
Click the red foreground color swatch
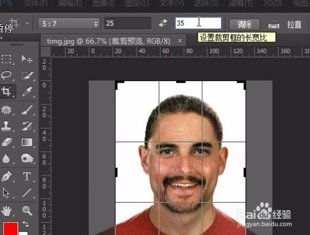pos(11,228)
